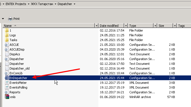This screenshot has width=191, height=107.
Task: Sort by the Size column header
Action: (165, 26)
